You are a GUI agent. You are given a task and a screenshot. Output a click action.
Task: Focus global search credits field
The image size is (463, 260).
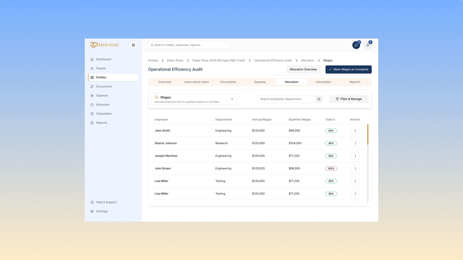click(189, 45)
